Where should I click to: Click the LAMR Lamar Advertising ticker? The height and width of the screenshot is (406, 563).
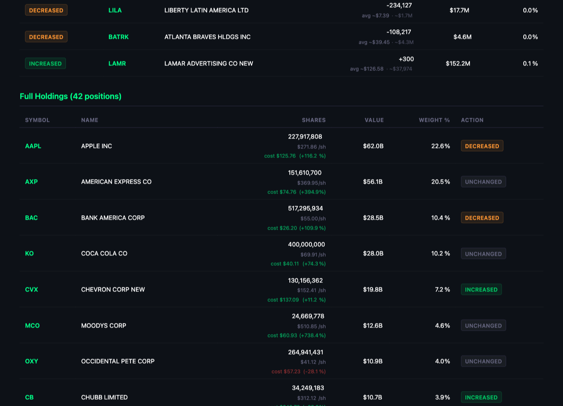click(x=117, y=63)
